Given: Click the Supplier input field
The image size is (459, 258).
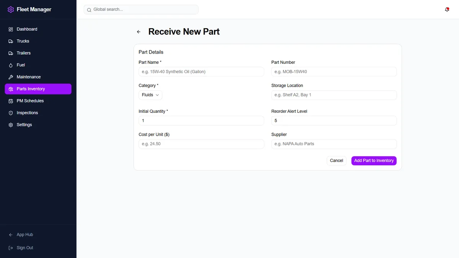Looking at the screenshot, I should coord(334,144).
